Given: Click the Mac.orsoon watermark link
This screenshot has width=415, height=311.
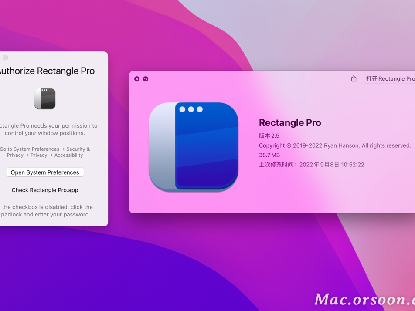Looking at the screenshot, I should click(361, 300).
